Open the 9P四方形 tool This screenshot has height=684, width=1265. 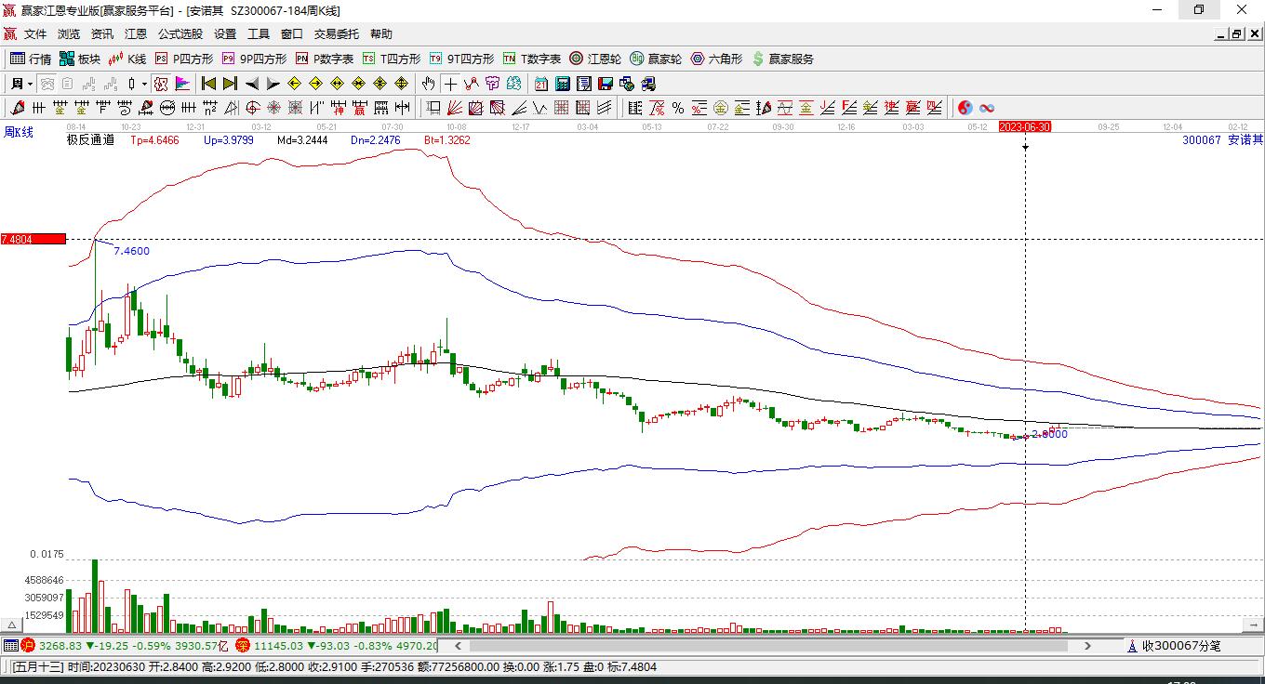(254, 59)
